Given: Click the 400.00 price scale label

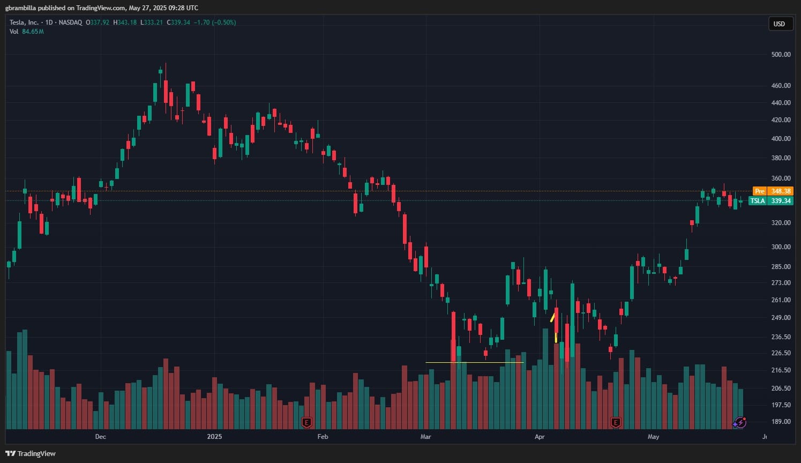Looking at the screenshot, I should point(781,139).
